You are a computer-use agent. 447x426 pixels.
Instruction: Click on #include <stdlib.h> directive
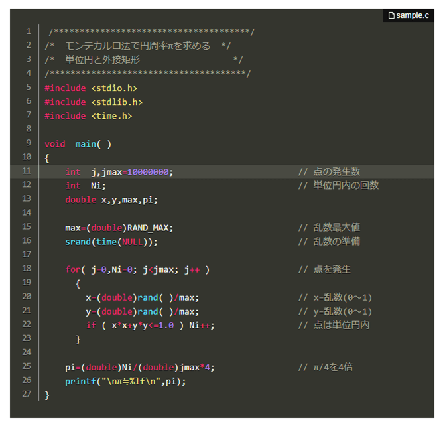click(x=94, y=102)
